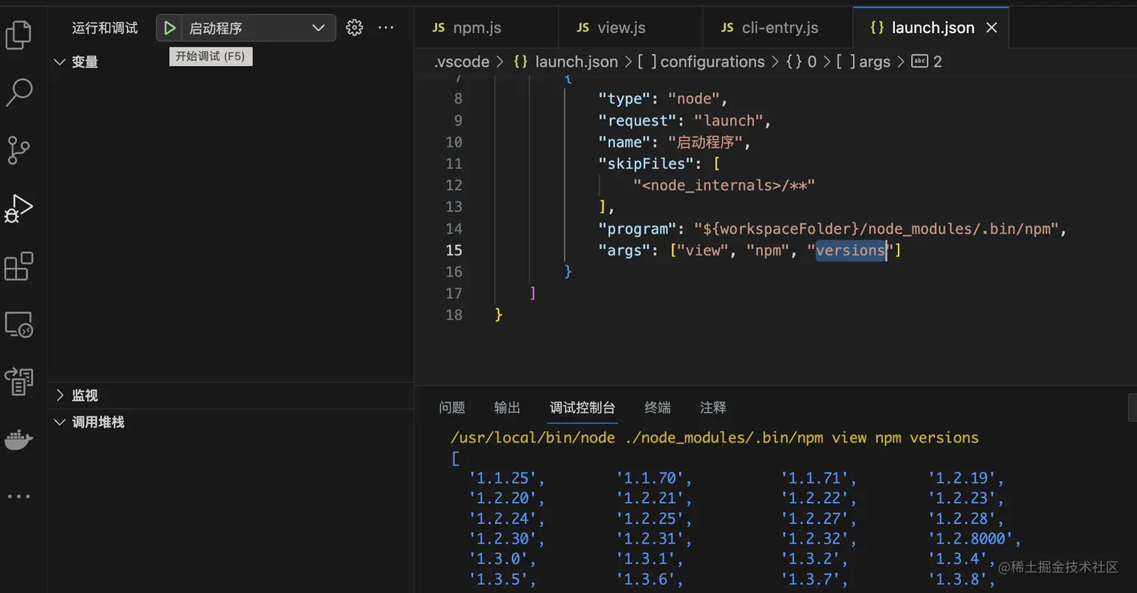
Task: Open the Source Control view
Action: point(19,150)
